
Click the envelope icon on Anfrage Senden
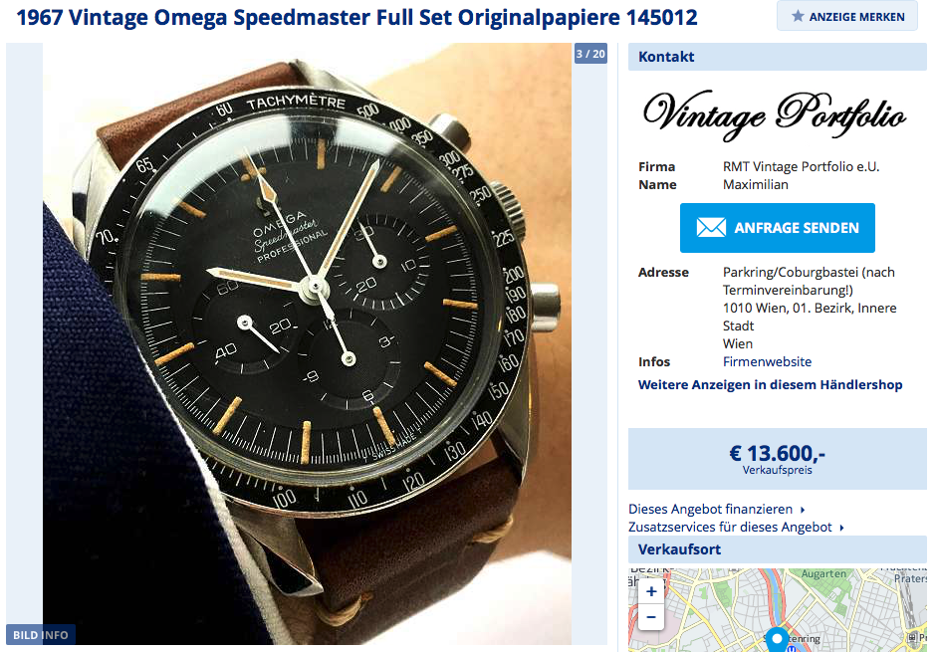pos(711,228)
